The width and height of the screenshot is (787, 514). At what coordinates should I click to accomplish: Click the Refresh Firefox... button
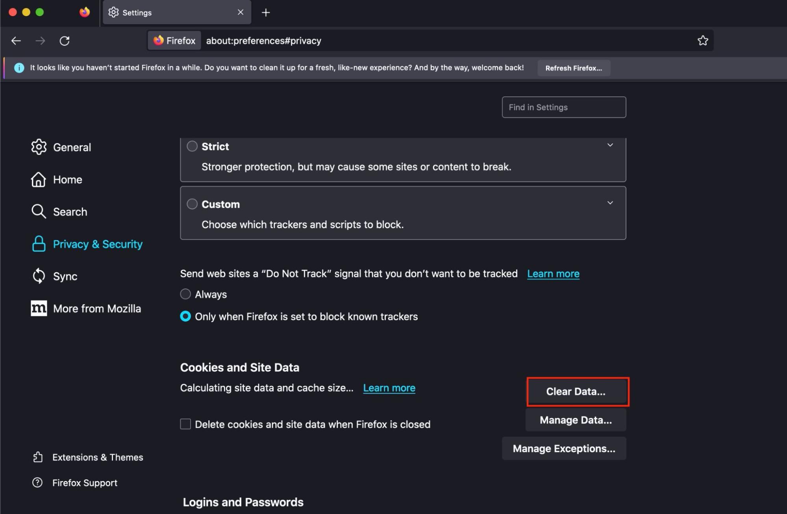574,68
